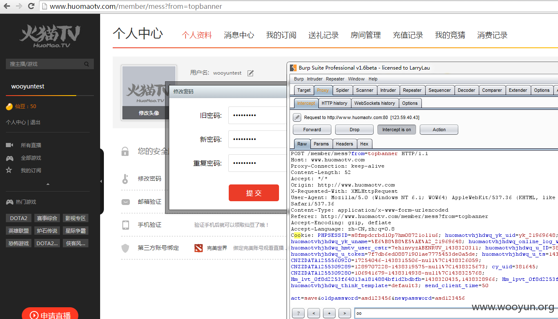This screenshot has width=558, height=319.
Task: Open the WebSockets history sub-tab
Action: (x=375, y=103)
